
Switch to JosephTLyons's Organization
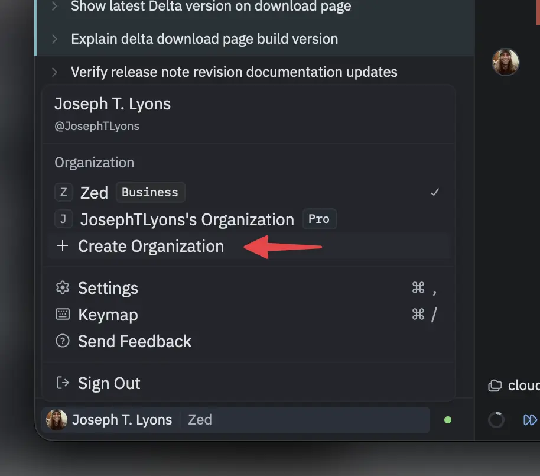[x=249, y=219]
